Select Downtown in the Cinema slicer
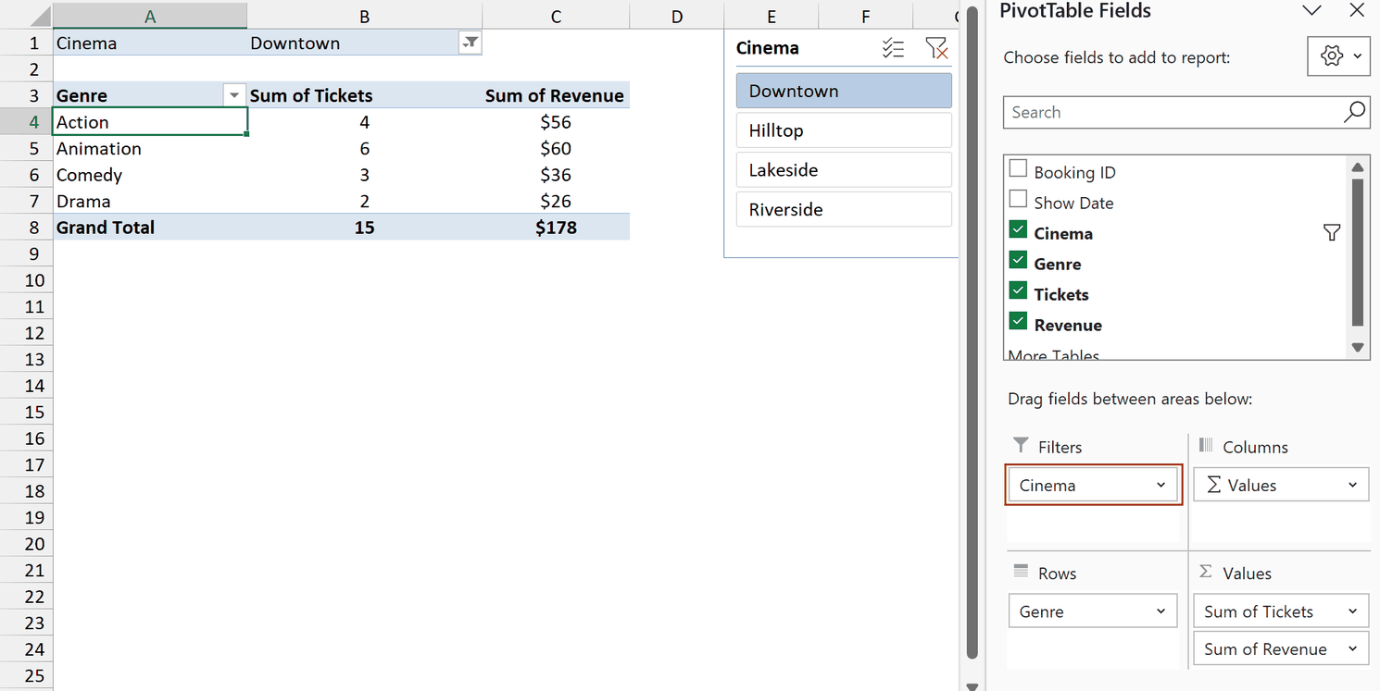 (844, 91)
